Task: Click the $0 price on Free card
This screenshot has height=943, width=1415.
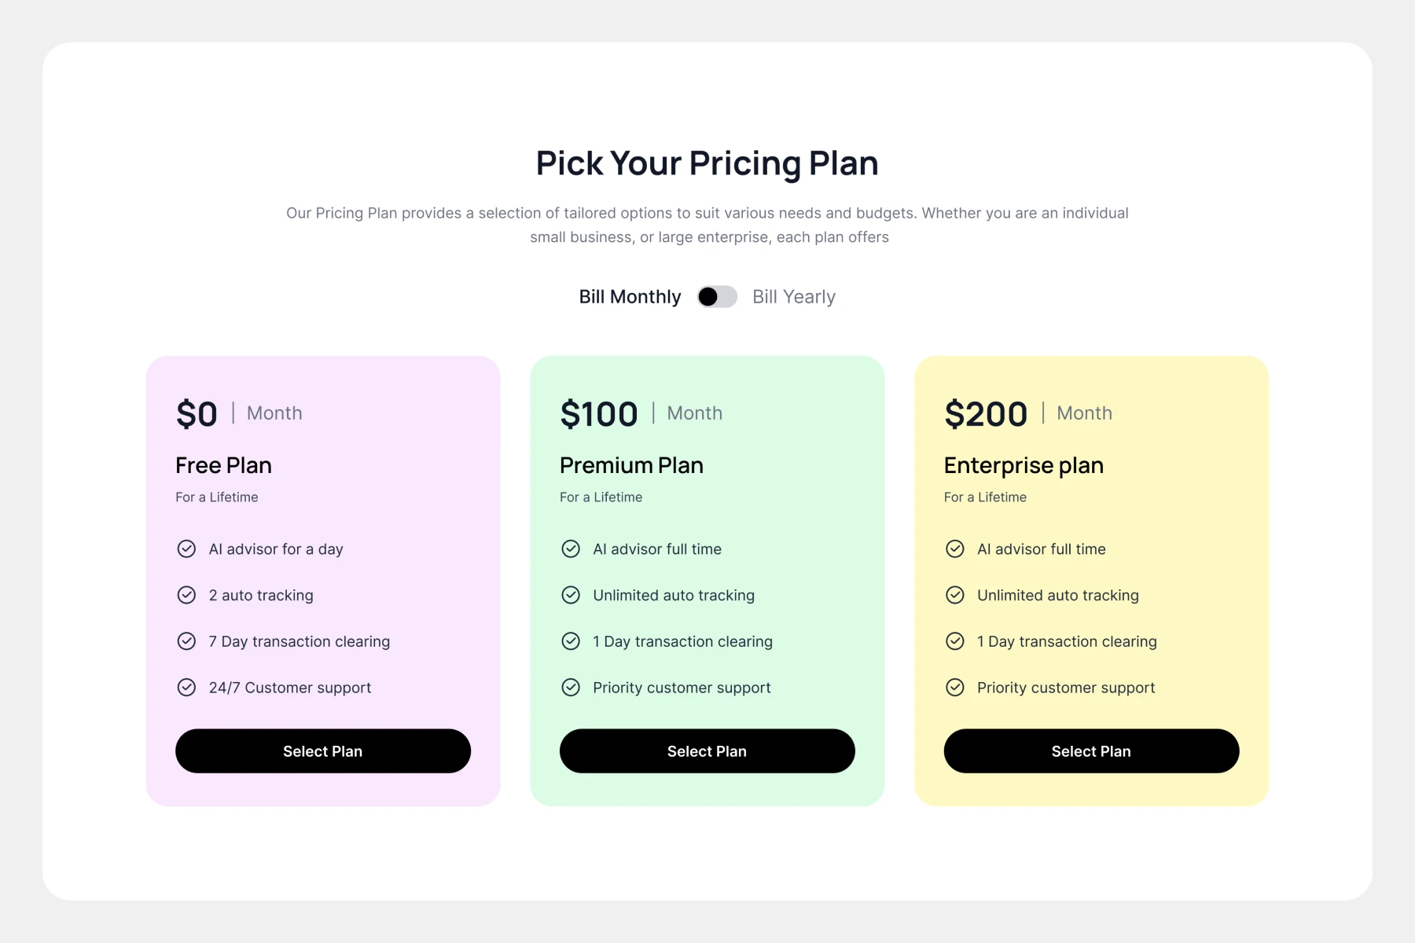Action: click(197, 414)
